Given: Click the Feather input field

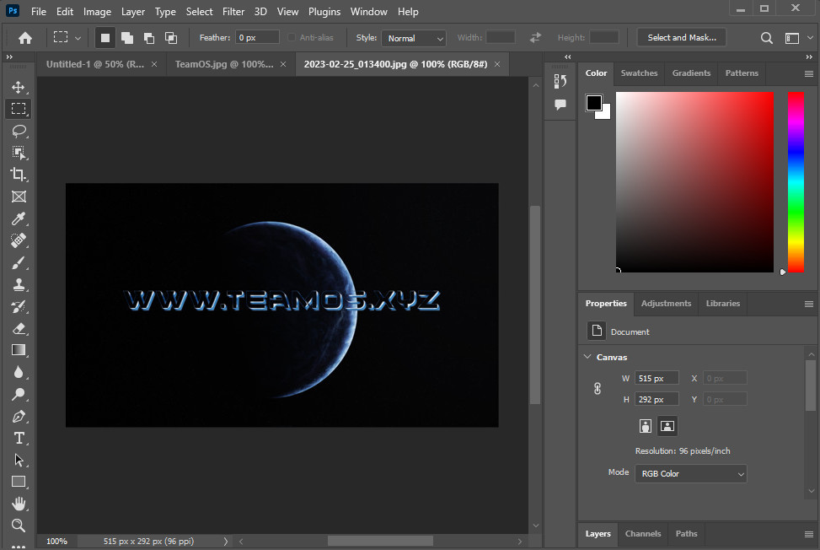Looking at the screenshot, I should pos(257,38).
